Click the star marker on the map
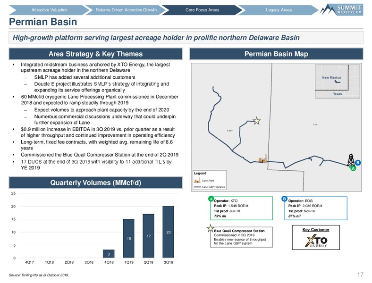The width and height of the screenshot is (372, 283). tap(256, 121)
